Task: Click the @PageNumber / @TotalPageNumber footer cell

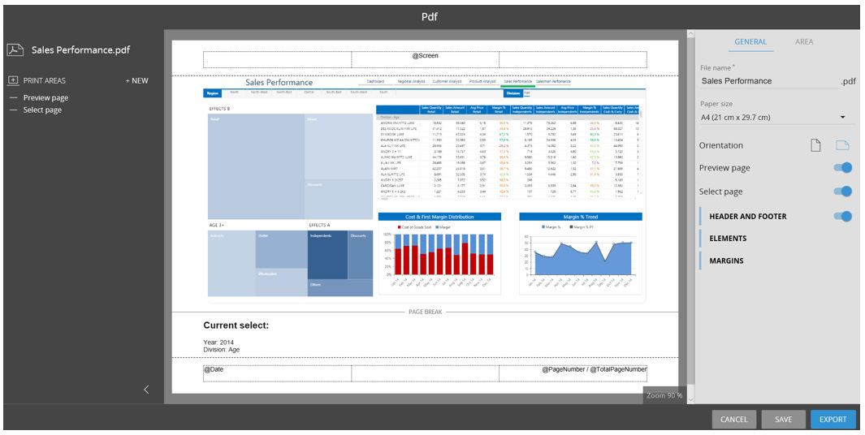Action: click(573, 373)
